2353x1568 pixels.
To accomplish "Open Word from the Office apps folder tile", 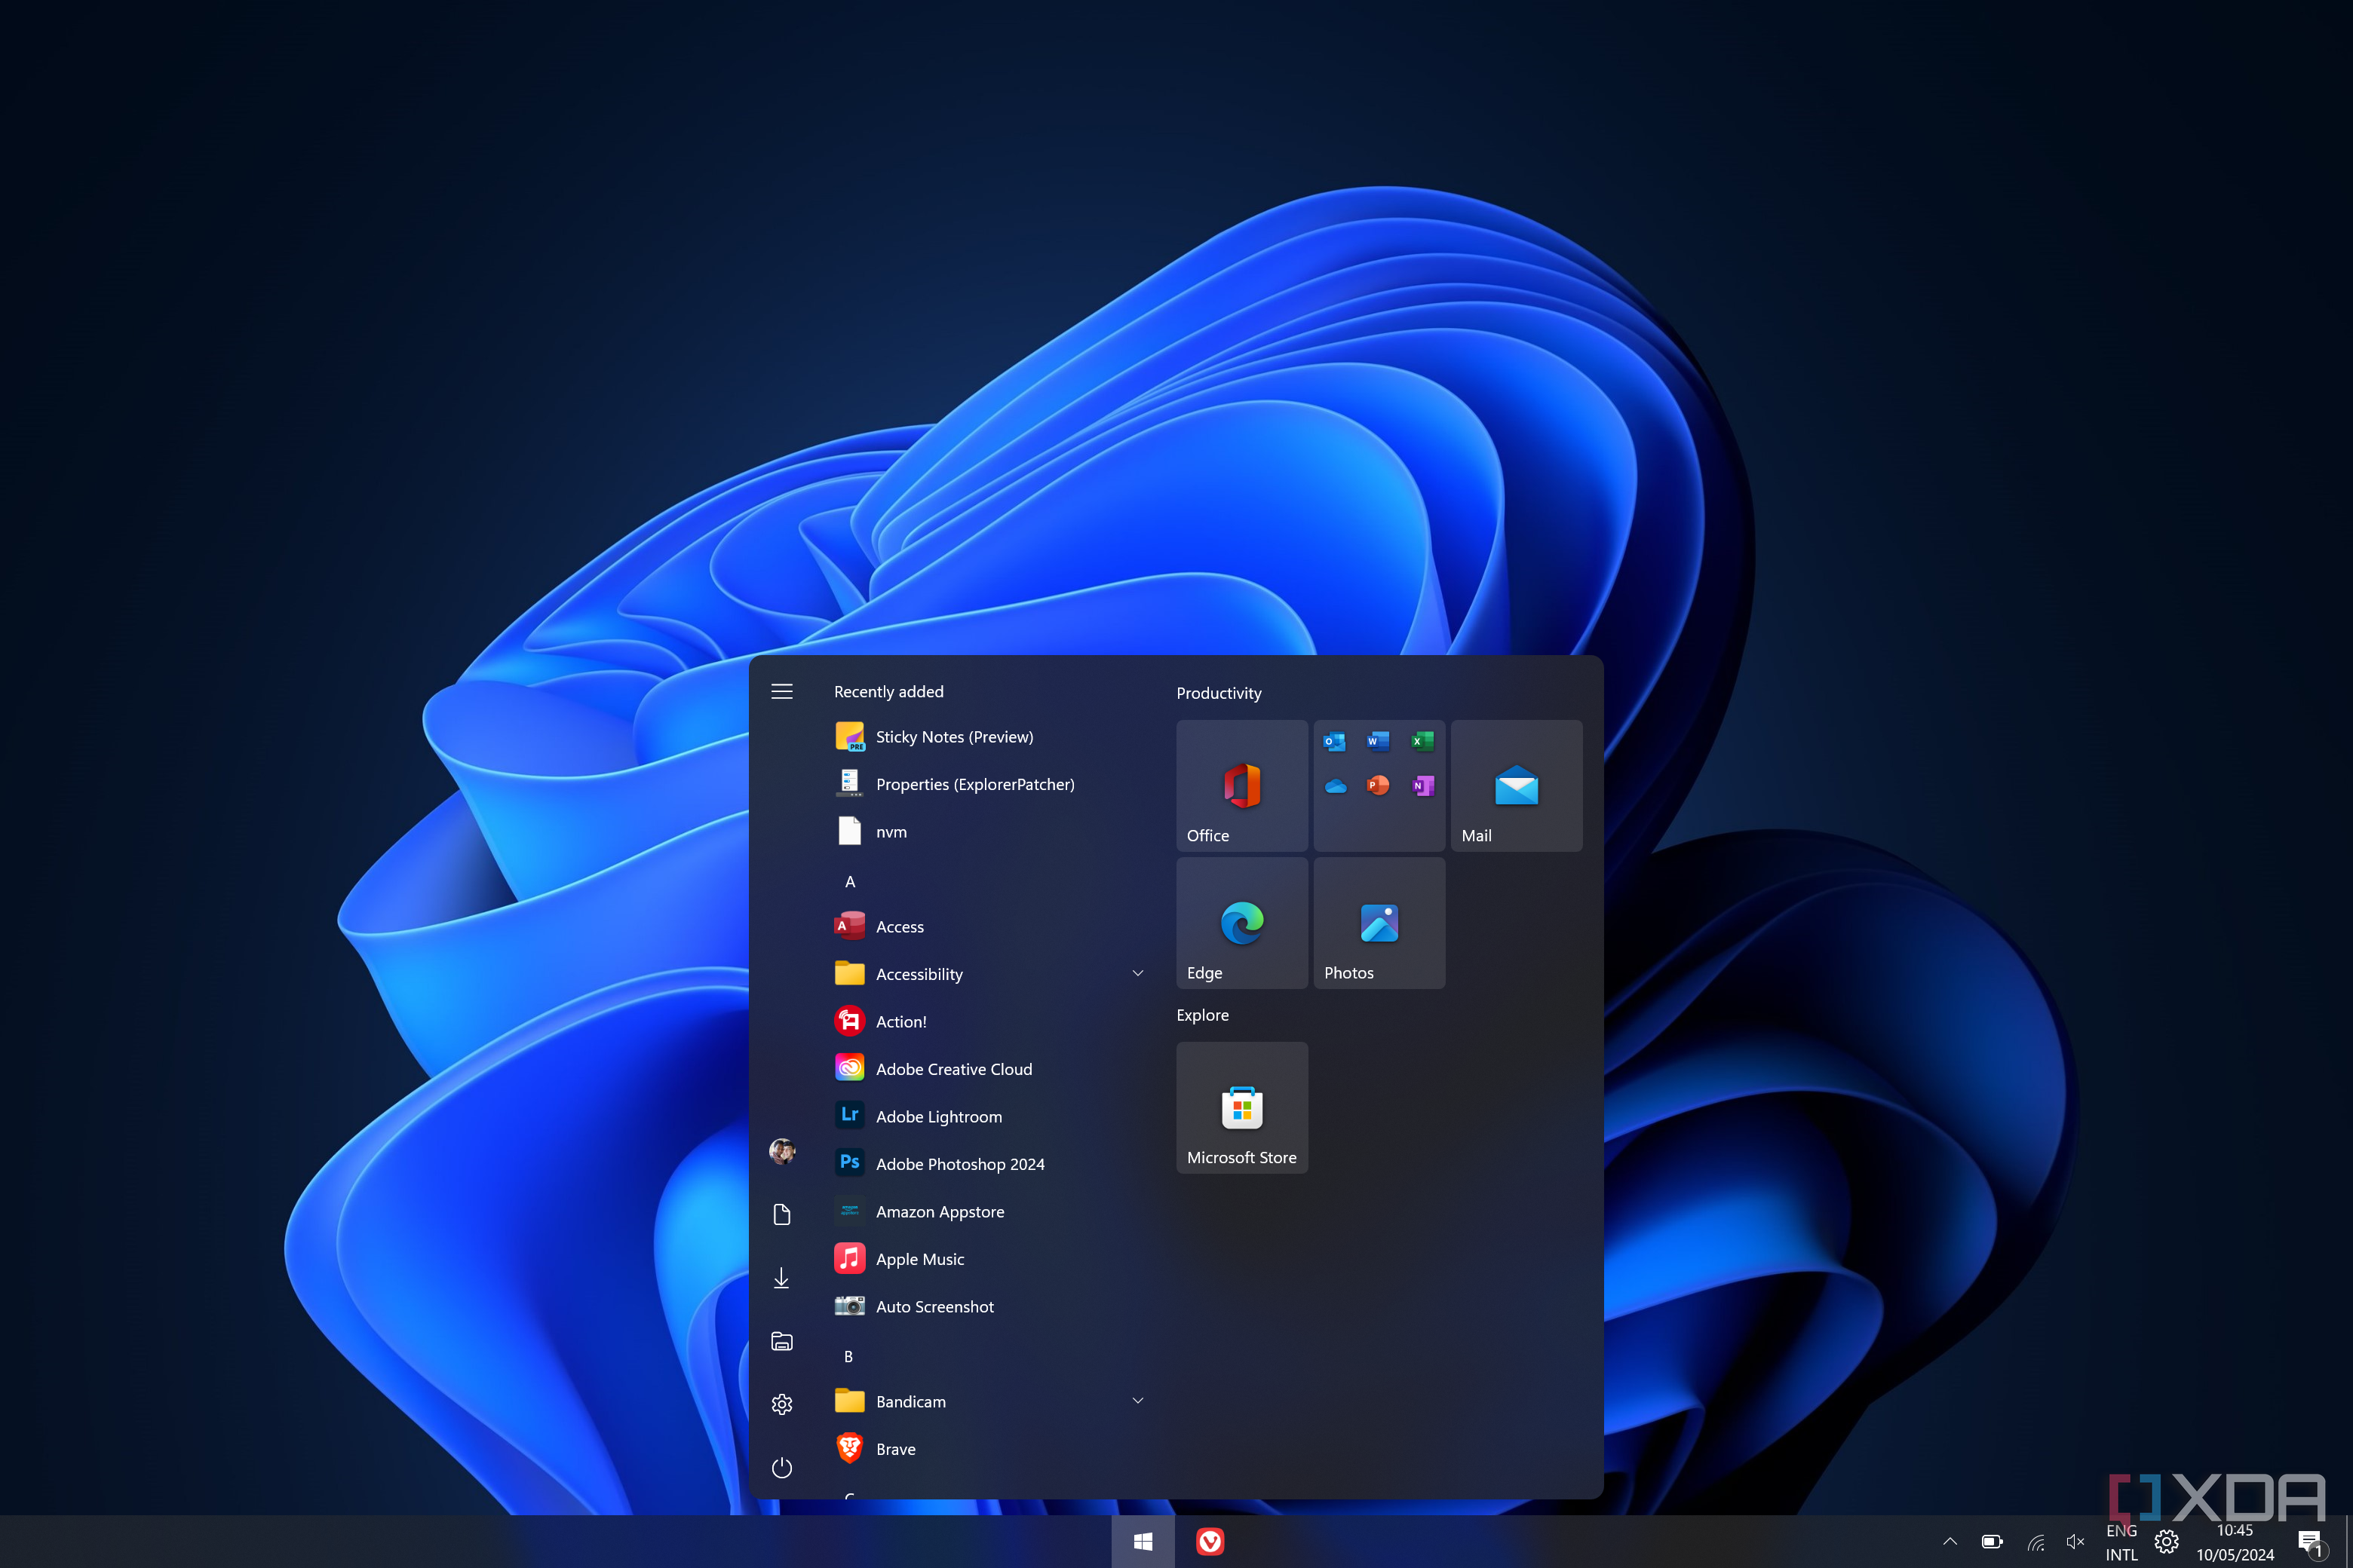I will click(1379, 742).
